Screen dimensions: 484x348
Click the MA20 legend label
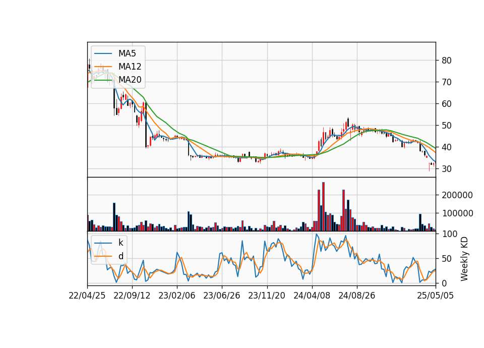[x=130, y=80]
